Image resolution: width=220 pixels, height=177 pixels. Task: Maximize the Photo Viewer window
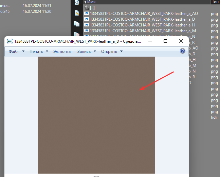(x=165, y=41)
